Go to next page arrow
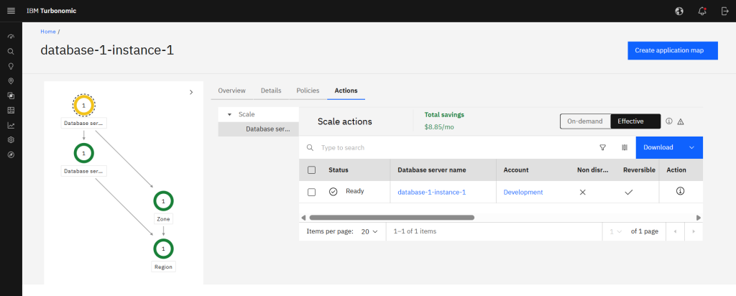Viewport: 736px width, 296px height. pyautogui.click(x=694, y=231)
